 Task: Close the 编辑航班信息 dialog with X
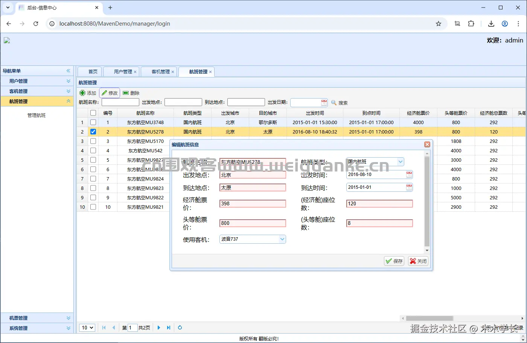pyautogui.click(x=427, y=144)
